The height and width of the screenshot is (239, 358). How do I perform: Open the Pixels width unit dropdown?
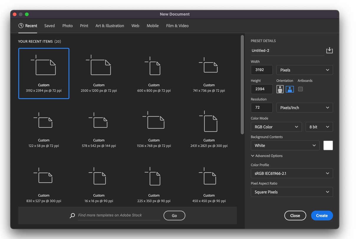pyautogui.click(x=304, y=70)
